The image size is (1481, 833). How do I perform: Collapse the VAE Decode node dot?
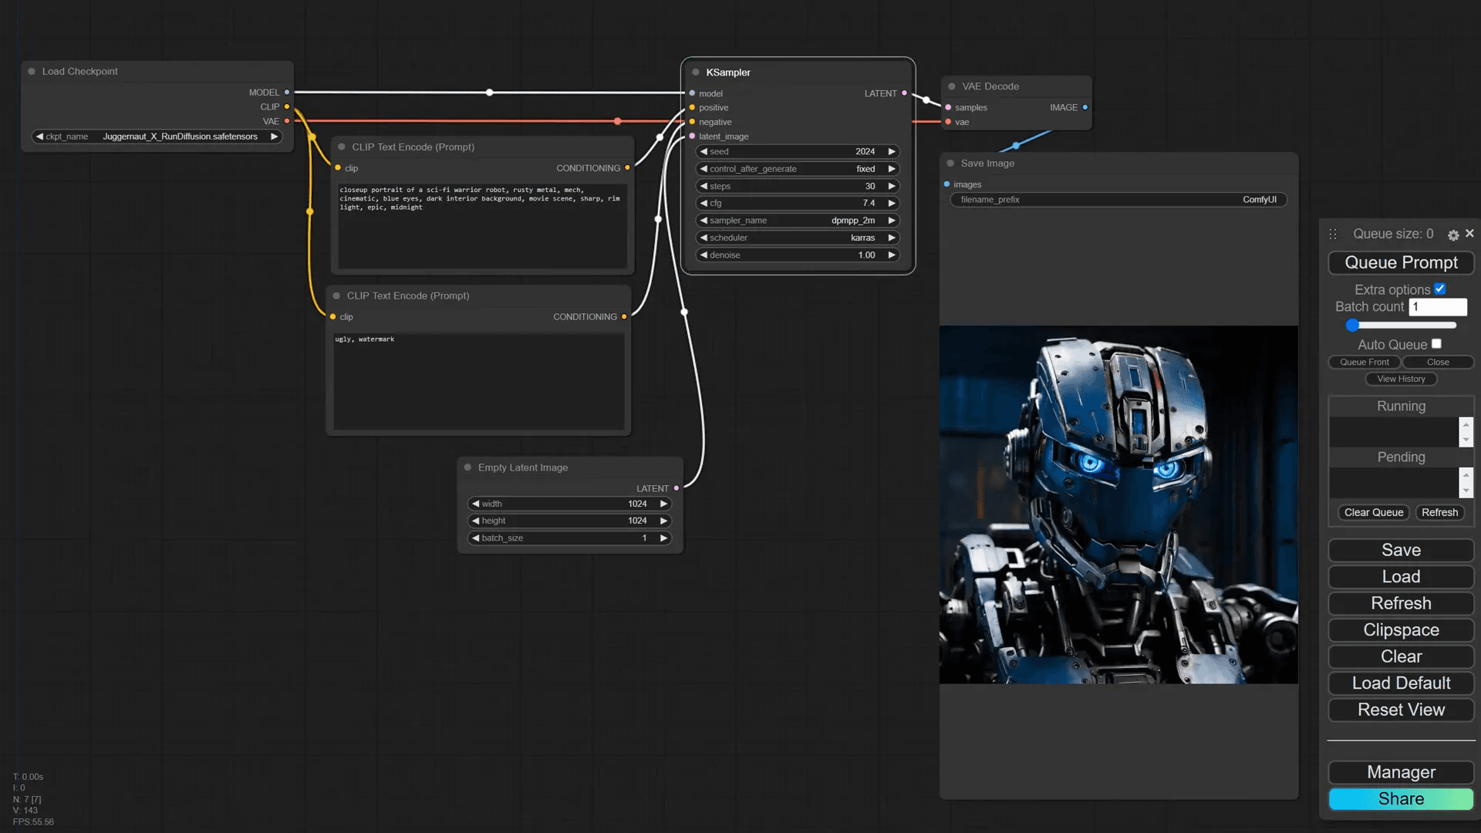pyautogui.click(x=952, y=86)
